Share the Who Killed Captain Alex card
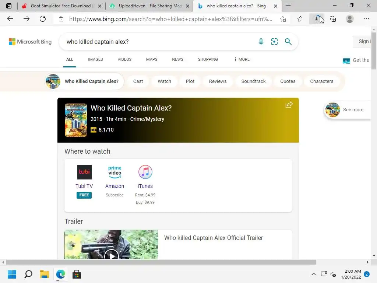This screenshot has height=283, width=377. [289, 105]
